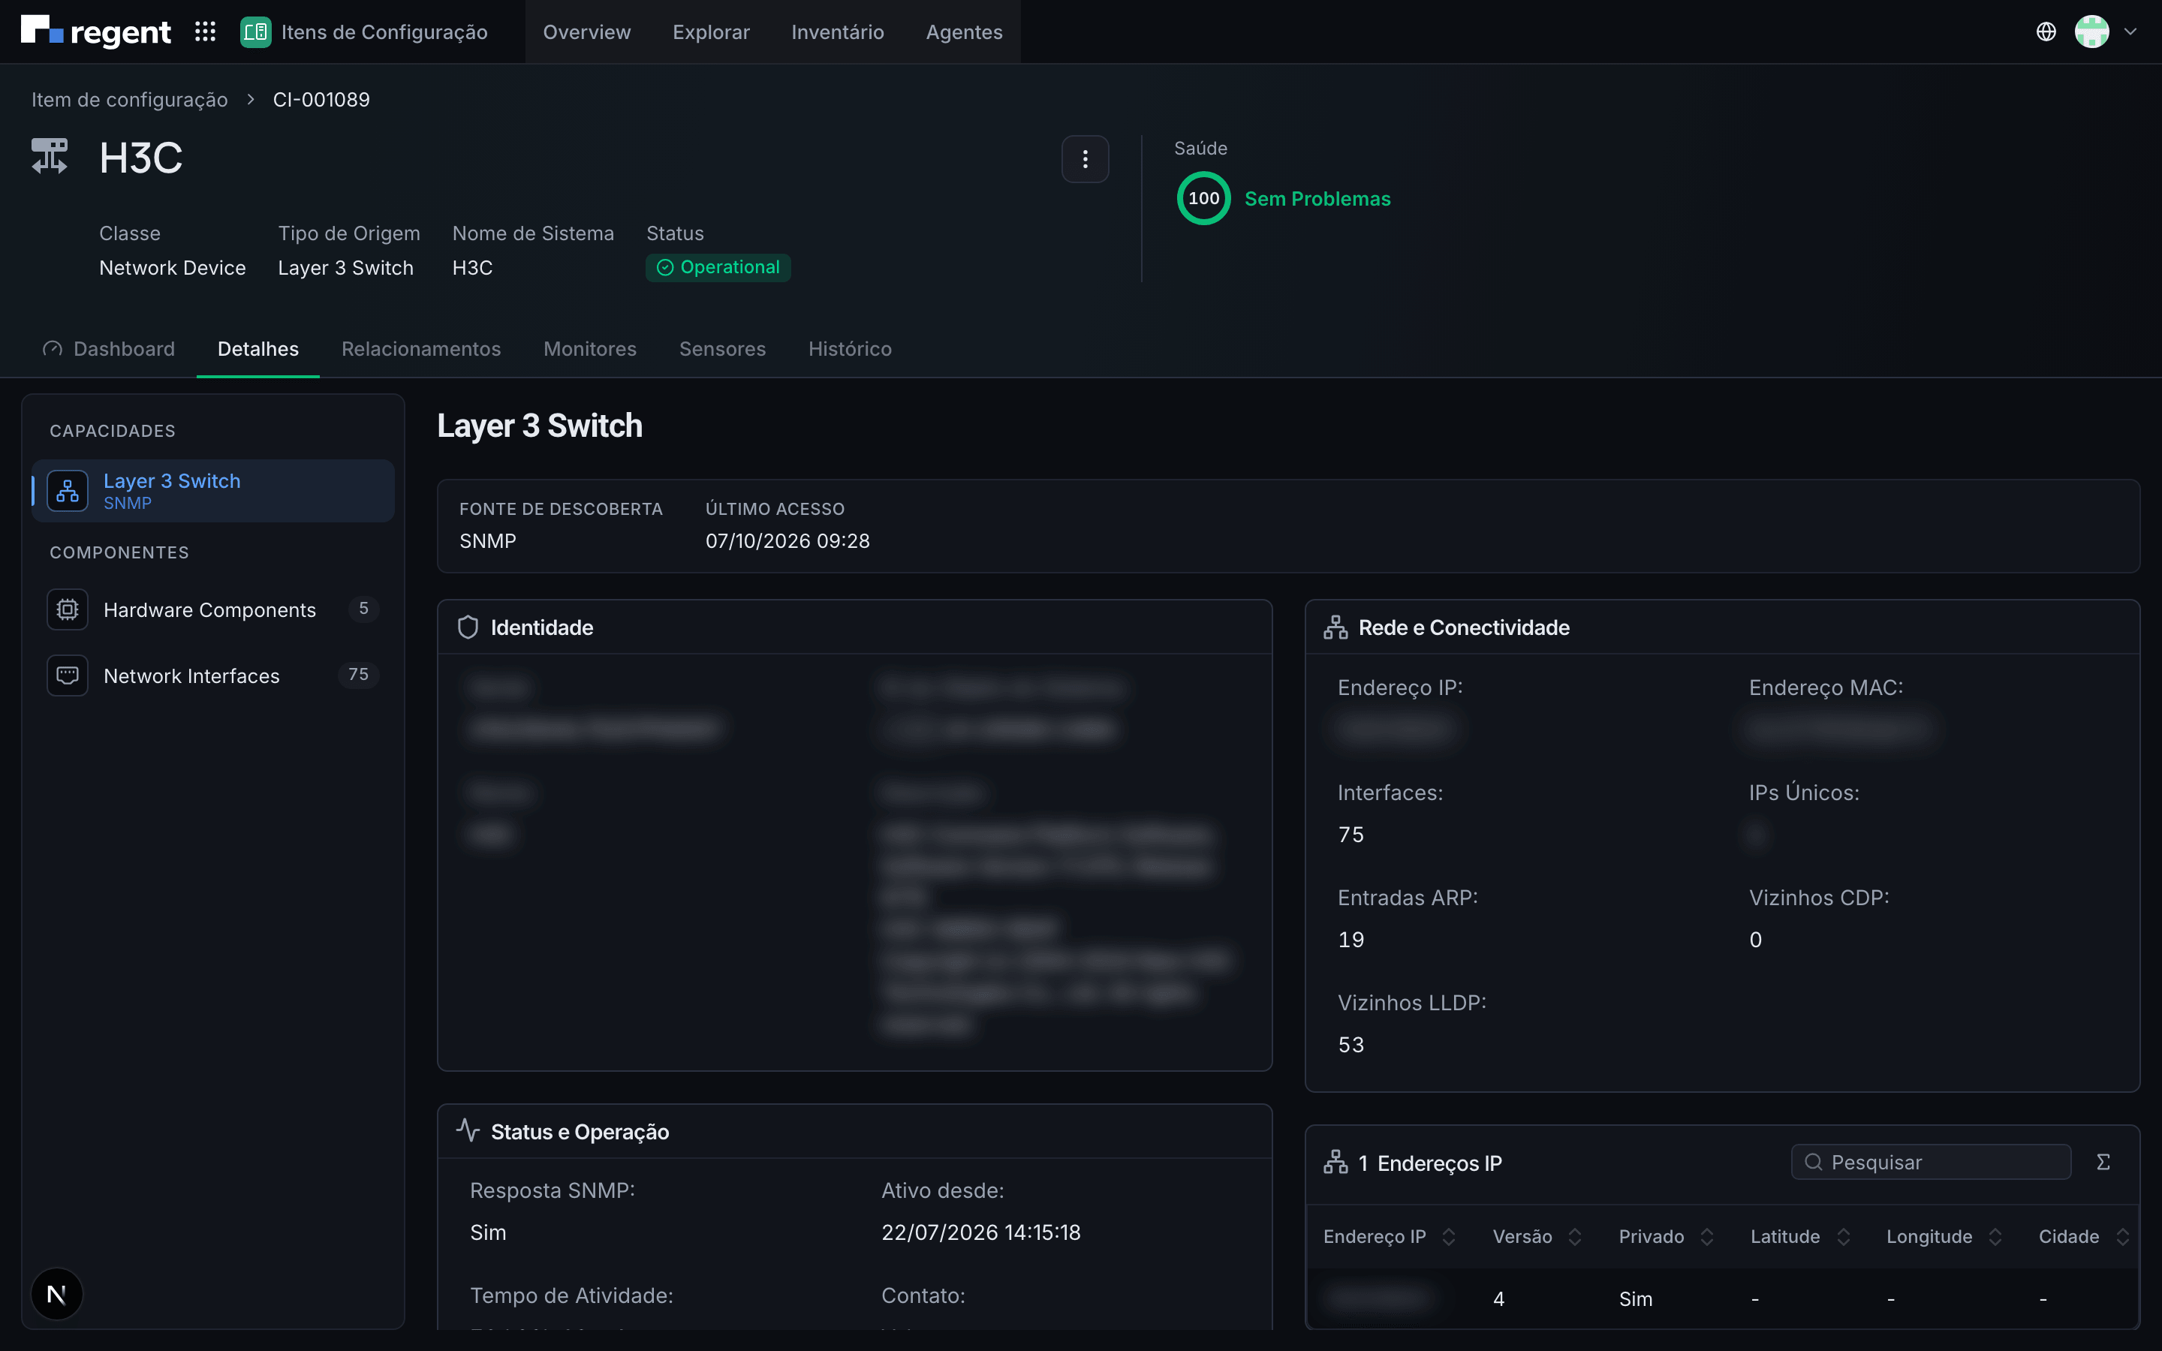Screen dimensions: 2162x1351
Task: Open the Agentes menu item
Action: click(964, 32)
